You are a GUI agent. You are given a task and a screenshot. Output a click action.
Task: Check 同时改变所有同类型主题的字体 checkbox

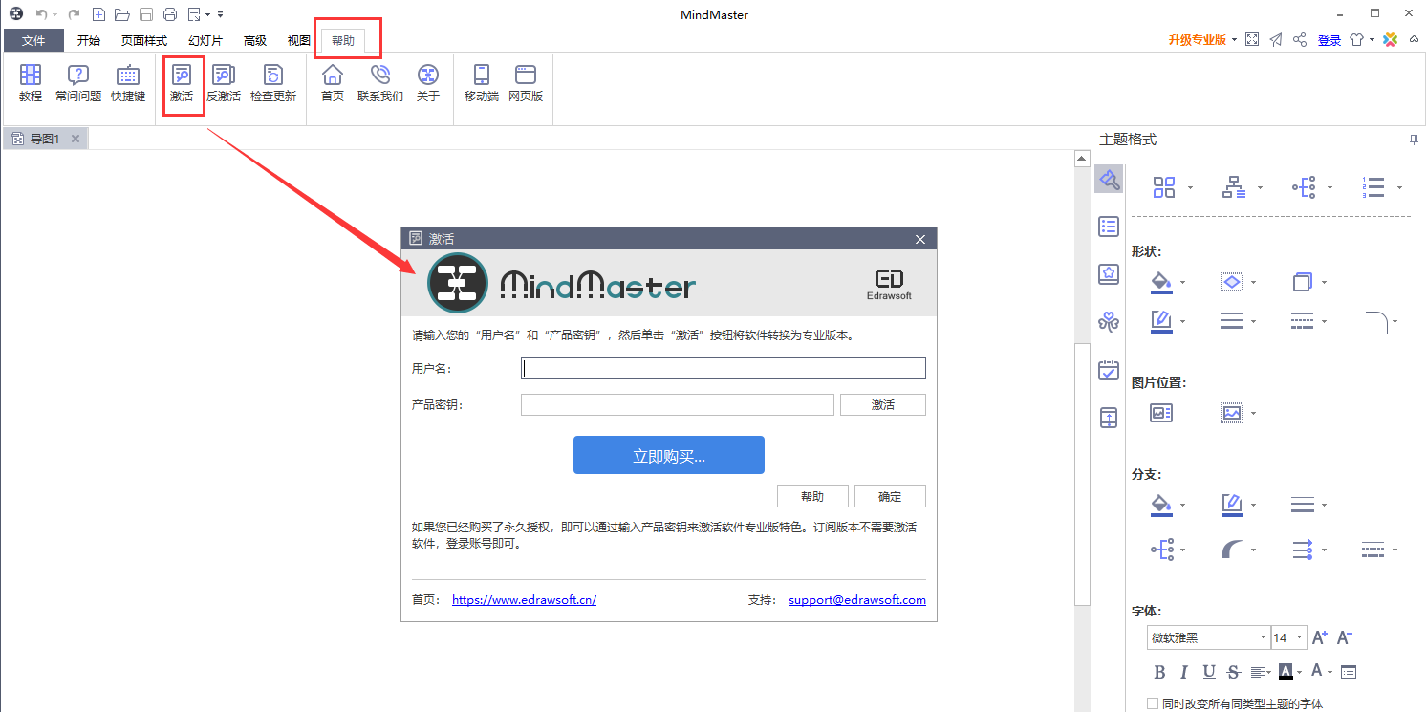(1153, 703)
